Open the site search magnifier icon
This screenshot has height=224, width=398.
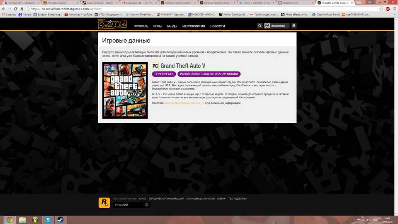coord(260,26)
